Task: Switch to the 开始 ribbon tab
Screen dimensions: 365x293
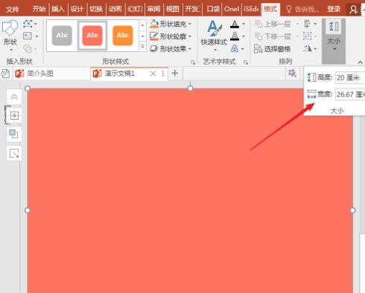Action: pyautogui.click(x=39, y=9)
